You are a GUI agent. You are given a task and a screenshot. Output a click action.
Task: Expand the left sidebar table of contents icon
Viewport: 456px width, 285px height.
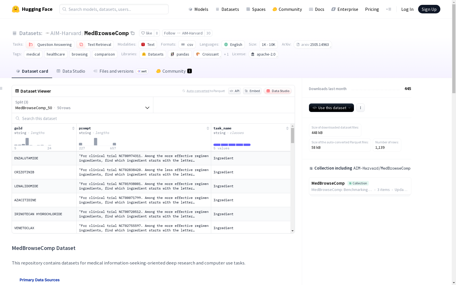pyautogui.click(x=1, y=88)
